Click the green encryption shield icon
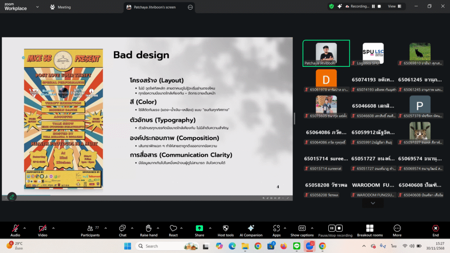Image resolution: width=450 pixels, height=253 pixels. [331, 7]
